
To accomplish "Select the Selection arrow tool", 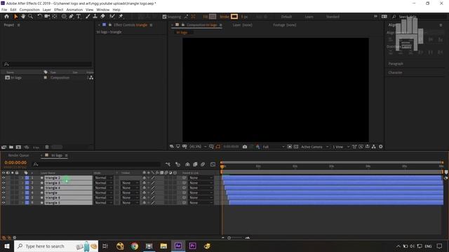I will point(15,17).
